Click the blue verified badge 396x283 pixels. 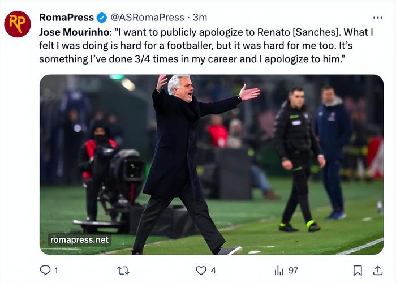102,18
